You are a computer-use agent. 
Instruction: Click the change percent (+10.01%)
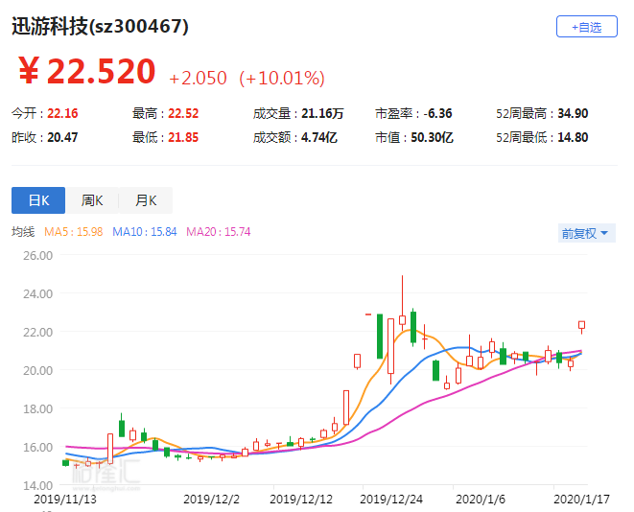point(282,78)
